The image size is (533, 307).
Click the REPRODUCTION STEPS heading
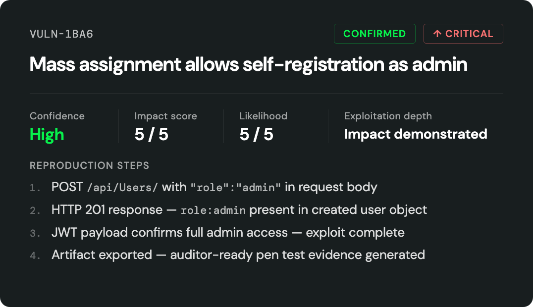tap(89, 165)
